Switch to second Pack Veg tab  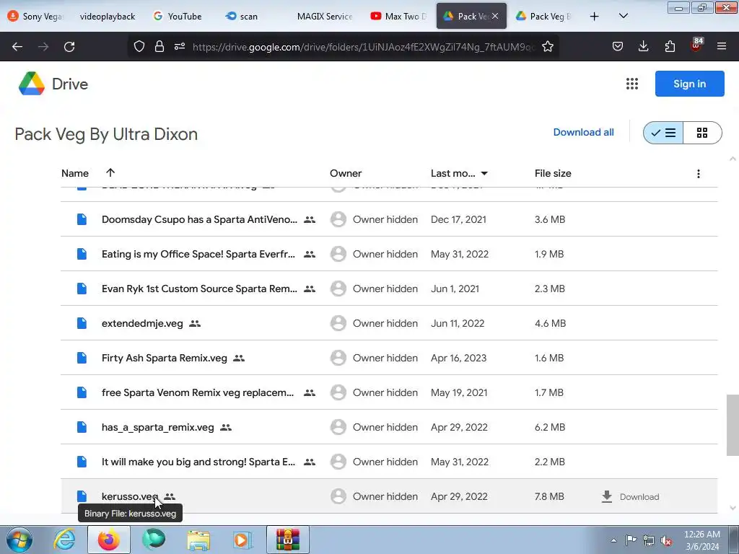543,16
